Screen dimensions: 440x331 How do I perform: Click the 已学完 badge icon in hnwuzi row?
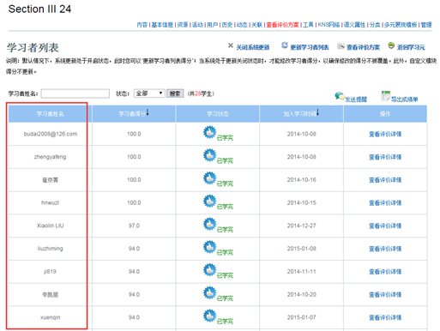point(209,201)
